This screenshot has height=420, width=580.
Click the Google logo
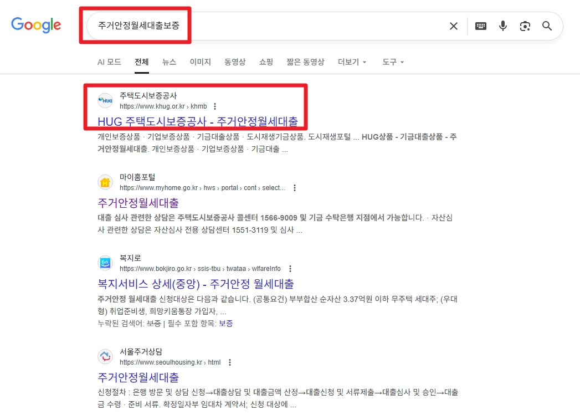pos(35,25)
